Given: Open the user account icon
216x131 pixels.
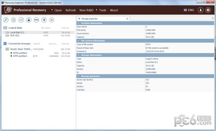Looking at the screenshot, I should 201,10.
